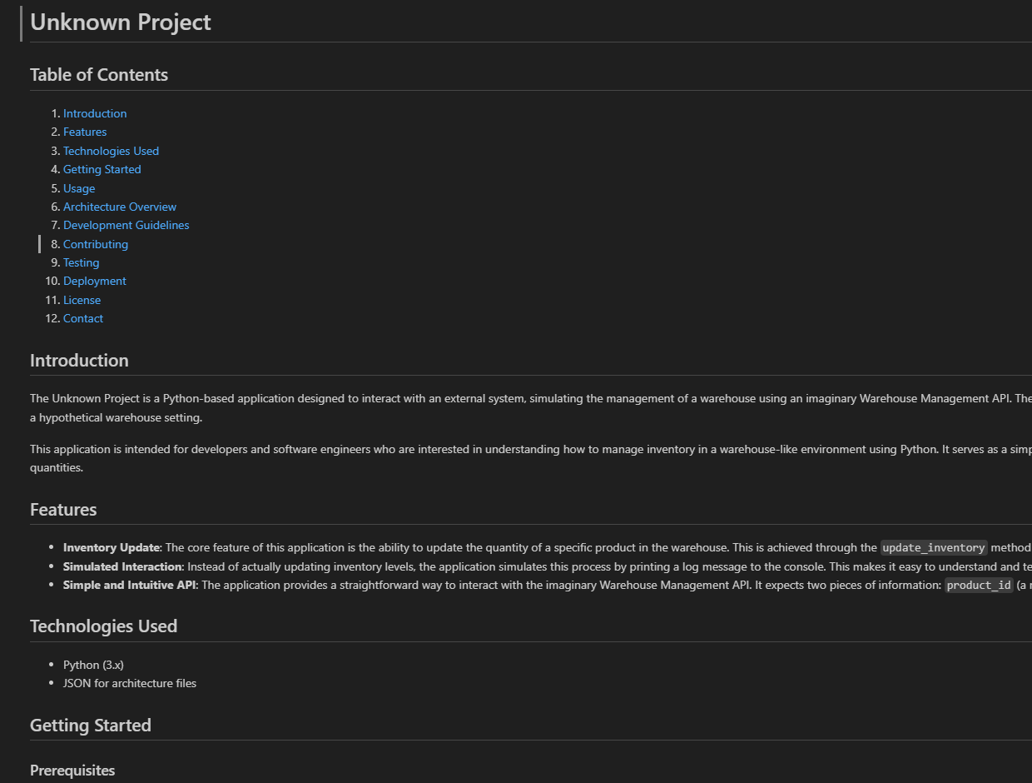
Task: Click the Python (3.x) bullet item
Action: (x=93, y=665)
